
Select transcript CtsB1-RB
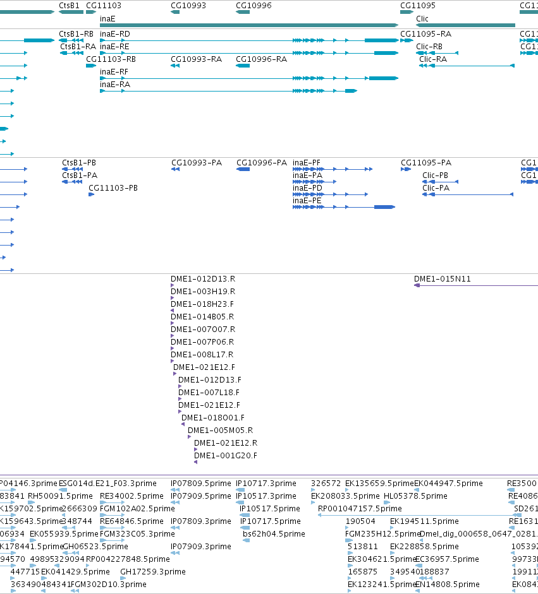tap(71, 40)
